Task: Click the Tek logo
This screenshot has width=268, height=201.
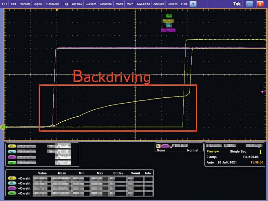Action: coord(237,4)
